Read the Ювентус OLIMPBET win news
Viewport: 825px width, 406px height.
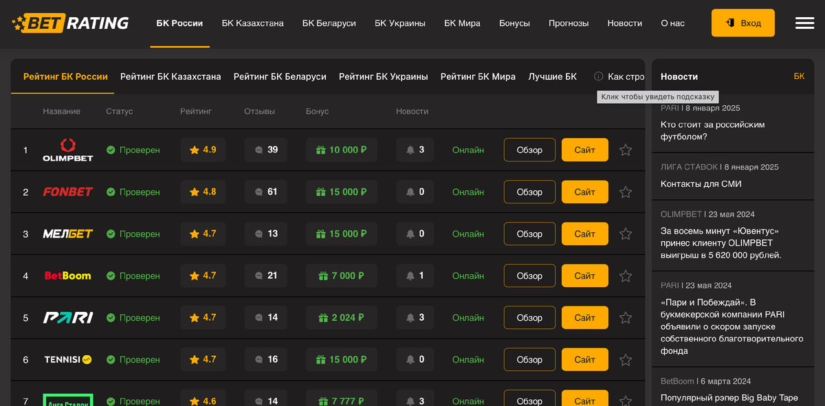coord(721,243)
